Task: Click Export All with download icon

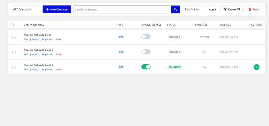Action: pos(231,9)
